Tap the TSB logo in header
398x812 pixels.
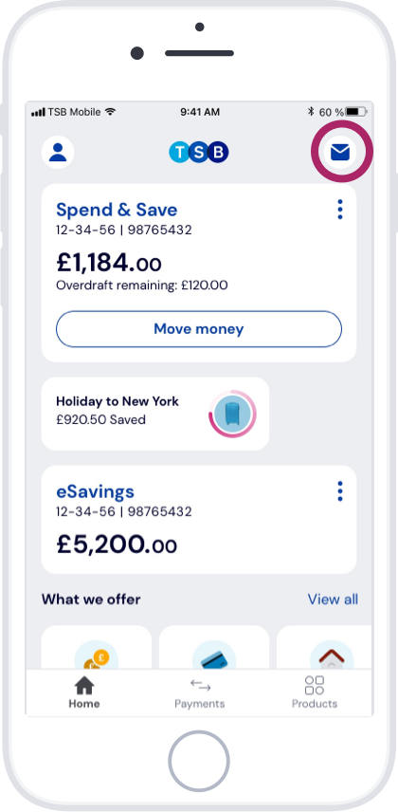(199, 152)
